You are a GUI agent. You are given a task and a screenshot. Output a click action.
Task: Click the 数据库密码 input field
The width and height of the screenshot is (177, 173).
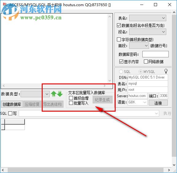coord(156,54)
